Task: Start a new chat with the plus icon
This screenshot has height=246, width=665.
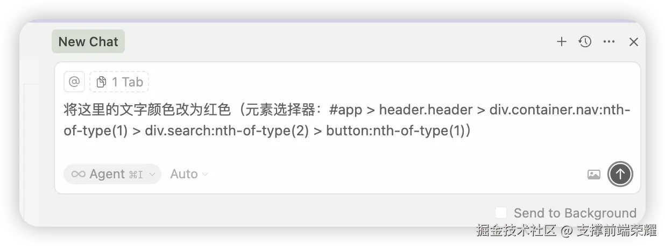Action: [562, 42]
